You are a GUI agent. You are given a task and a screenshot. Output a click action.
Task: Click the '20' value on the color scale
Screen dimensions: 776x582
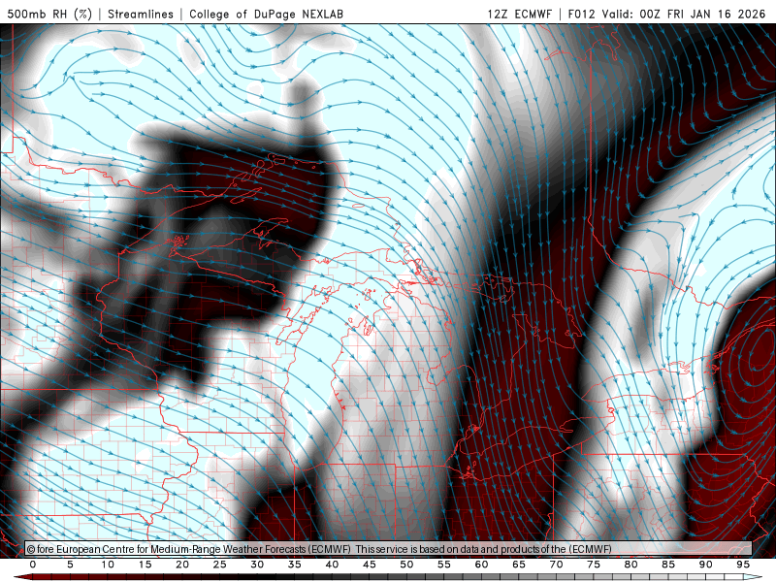click(x=182, y=565)
